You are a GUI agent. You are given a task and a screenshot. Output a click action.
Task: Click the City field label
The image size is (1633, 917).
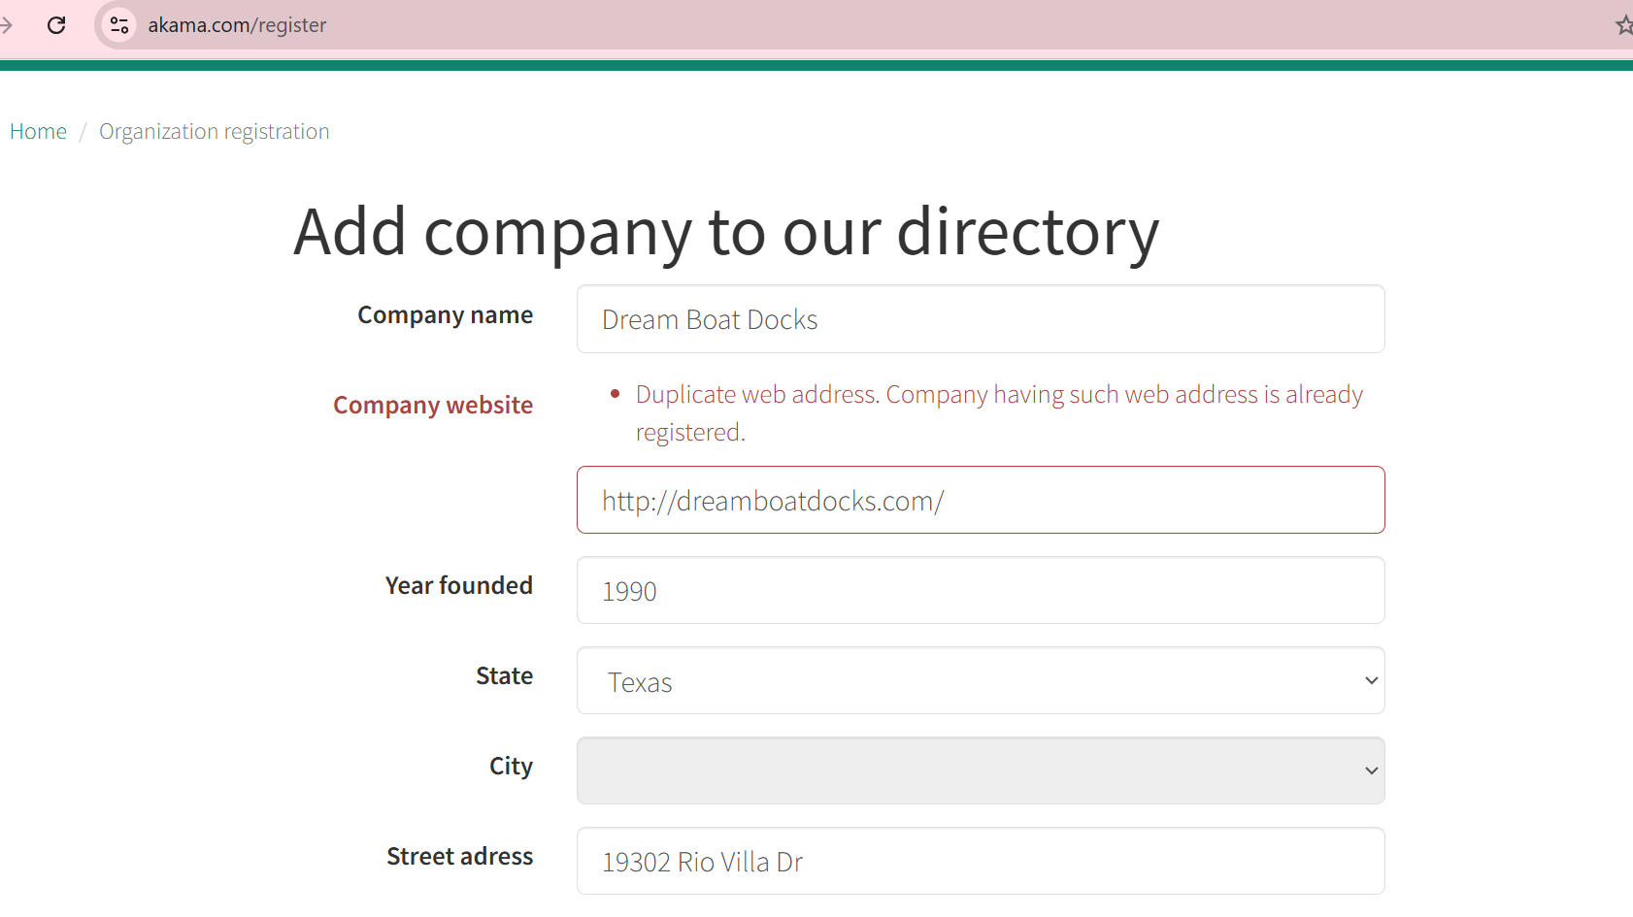(511, 766)
